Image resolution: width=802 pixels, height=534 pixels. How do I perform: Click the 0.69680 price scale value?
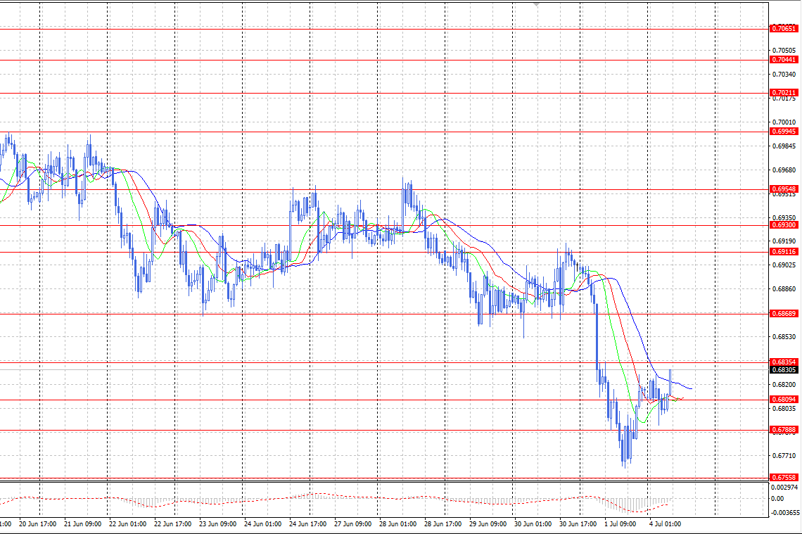pos(784,170)
